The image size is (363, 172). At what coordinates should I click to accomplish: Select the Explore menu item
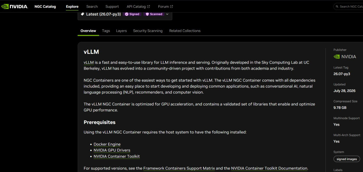[x=72, y=6]
